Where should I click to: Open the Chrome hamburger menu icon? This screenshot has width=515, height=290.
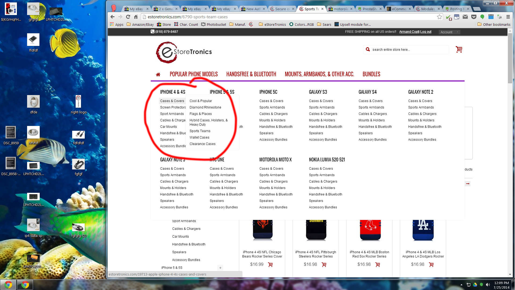[x=508, y=17]
